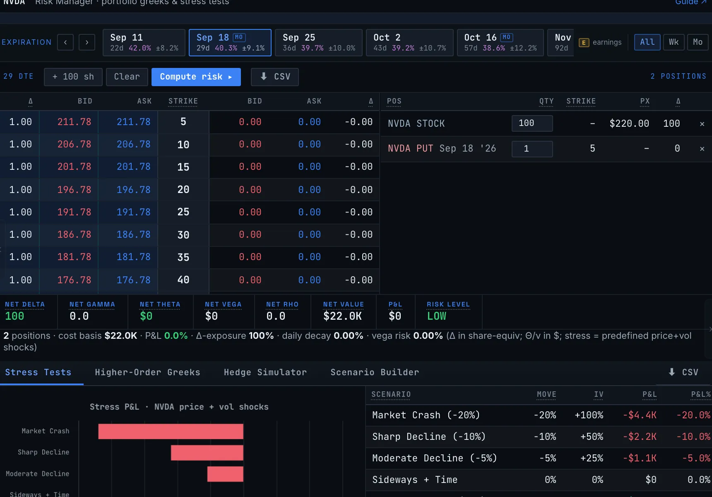The height and width of the screenshot is (497, 712).
Task: Remove the NVDA PUT Sep 18 position
Action: pyautogui.click(x=702, y=149)
